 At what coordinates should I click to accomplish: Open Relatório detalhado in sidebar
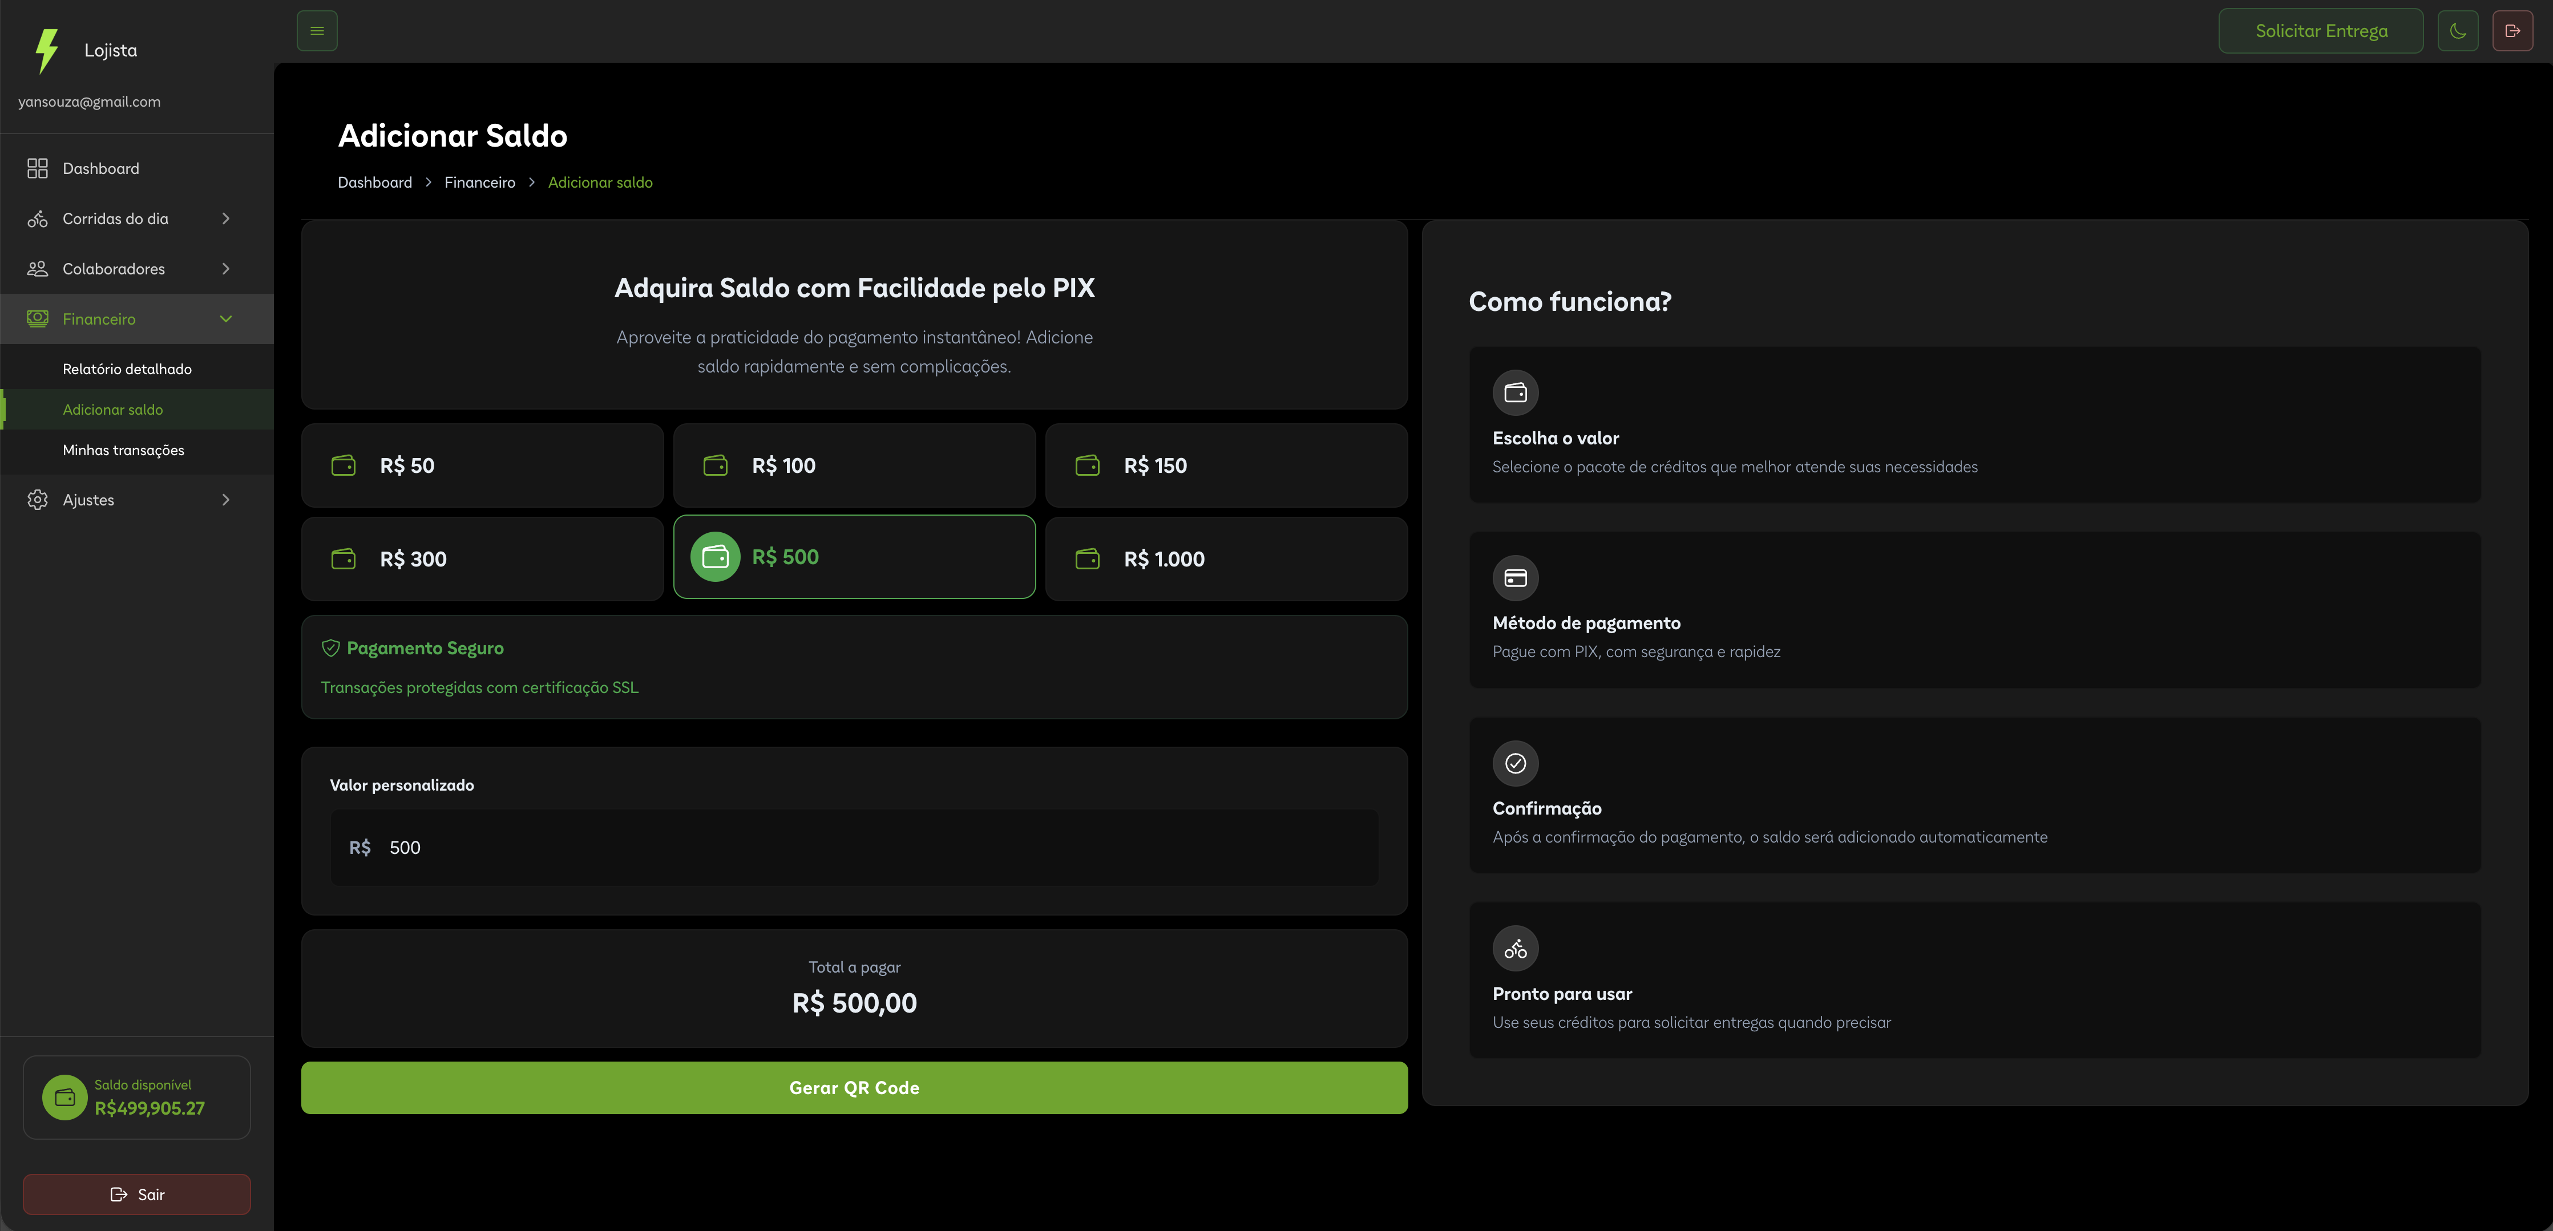click(x=127, y=370)
